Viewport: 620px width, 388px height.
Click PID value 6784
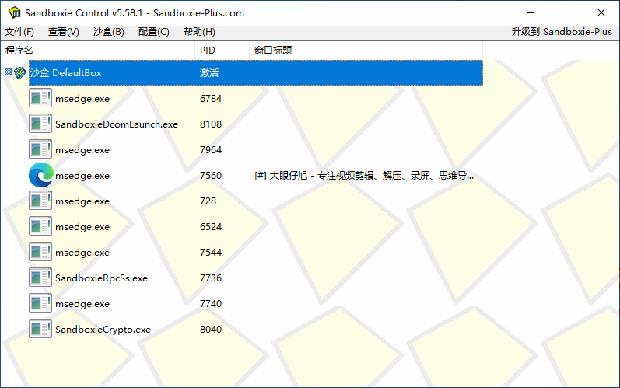[x=211, y=99]
